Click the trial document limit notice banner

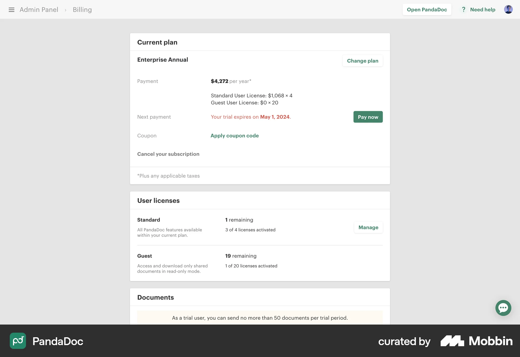tap(259, 318)
